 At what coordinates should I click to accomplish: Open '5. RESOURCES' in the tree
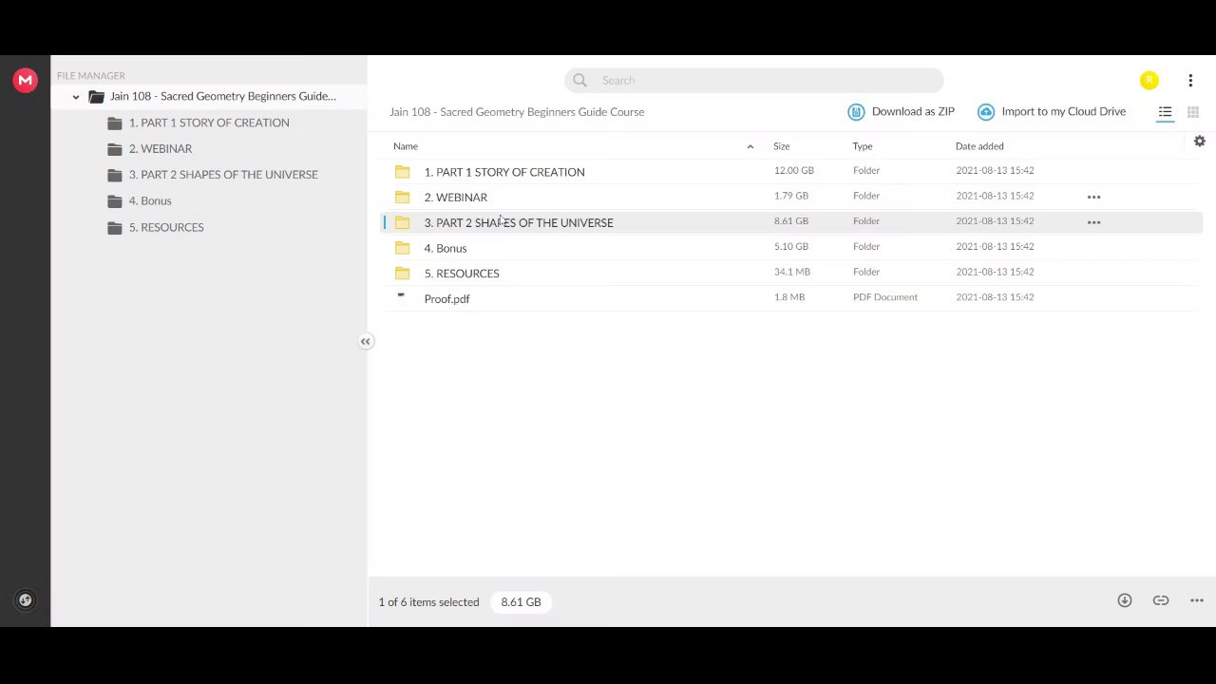coord(166,227)
